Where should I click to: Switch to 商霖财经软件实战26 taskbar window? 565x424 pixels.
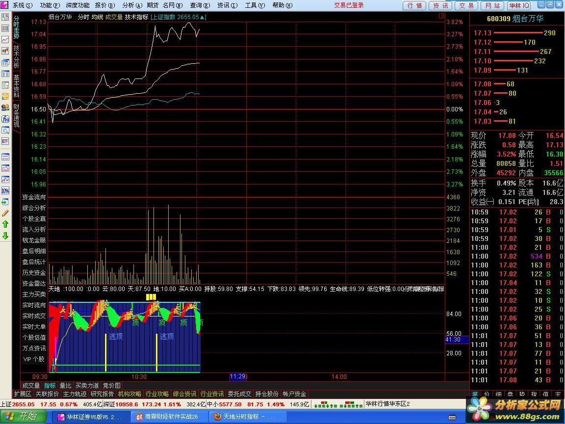coord(169,417)
